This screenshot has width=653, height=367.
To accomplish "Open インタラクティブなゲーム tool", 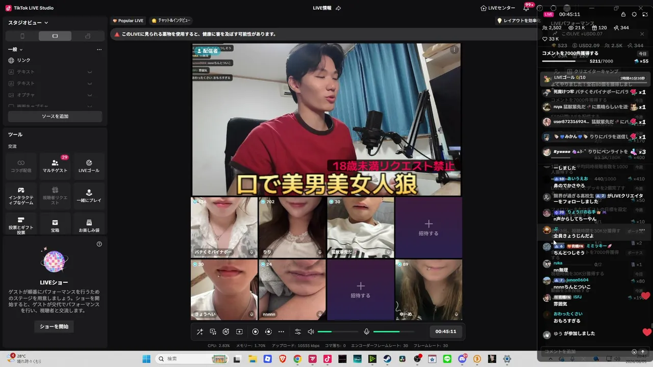I will (x=21, y=196).
